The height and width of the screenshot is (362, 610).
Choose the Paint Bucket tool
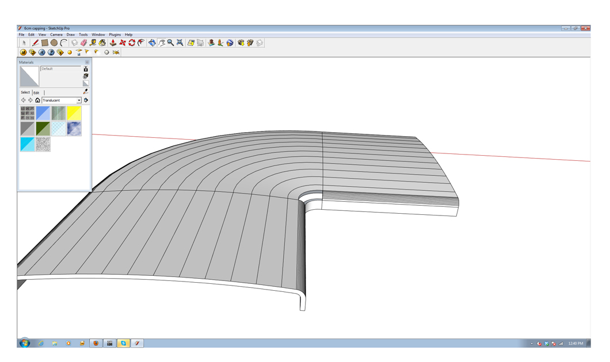(102, 43)
